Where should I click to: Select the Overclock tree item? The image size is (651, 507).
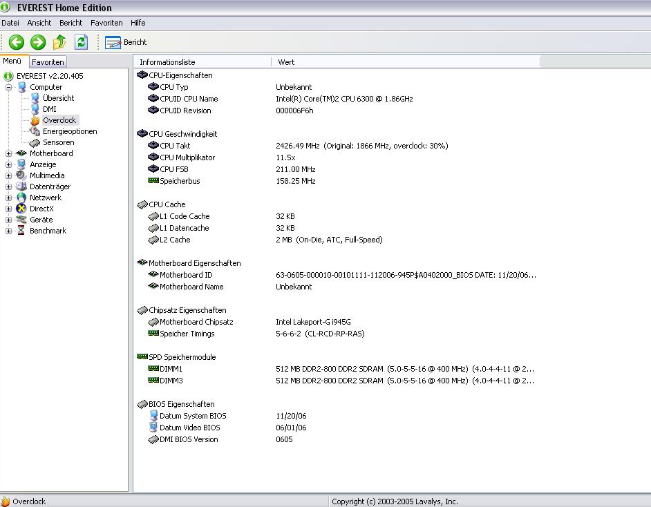click(x=59, y=120)
